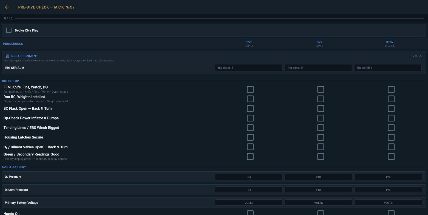Image resolution: width=428 pixels, height=215 pixels.
Task: Click Diluent Pressure PSI field for DV1
Action: coord(249,190)
